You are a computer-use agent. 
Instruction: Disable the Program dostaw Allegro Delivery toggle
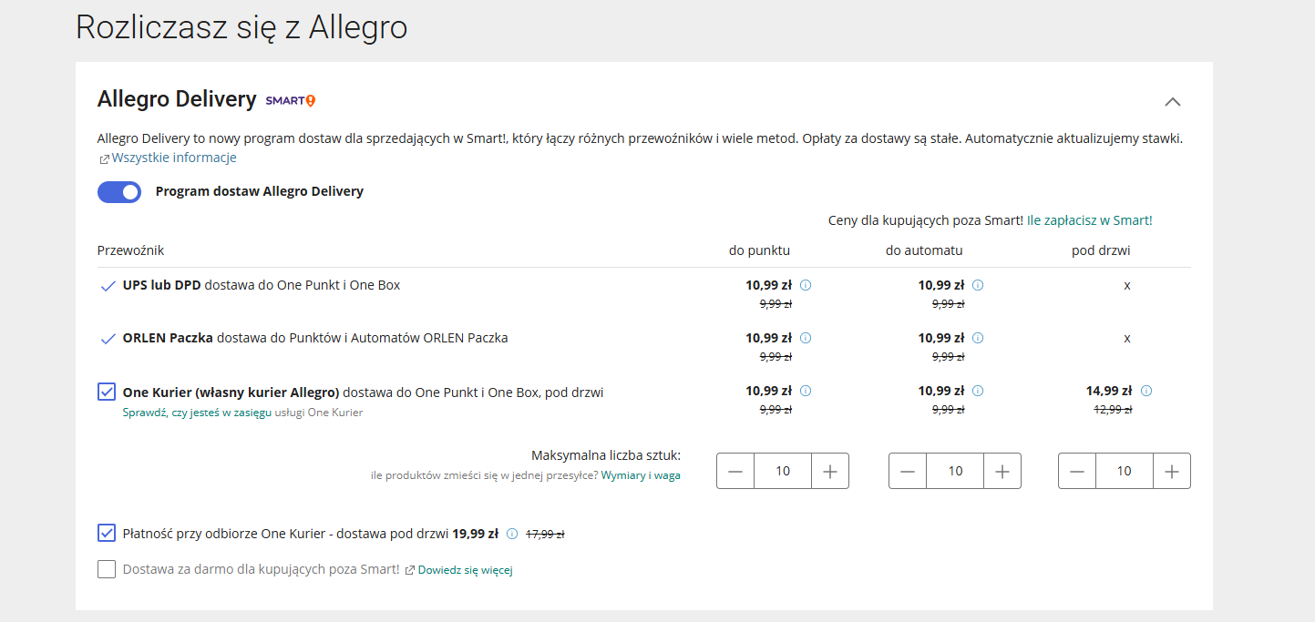pyautogui.click(x=119, y=191)
